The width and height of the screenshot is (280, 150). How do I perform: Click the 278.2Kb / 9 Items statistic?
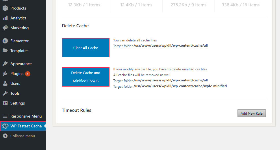(x=188, y=5)
